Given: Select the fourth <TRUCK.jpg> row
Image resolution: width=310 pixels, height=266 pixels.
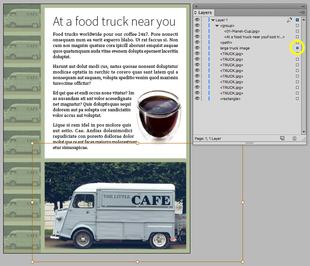Looking at the screenshot, I should click(247, 71).
